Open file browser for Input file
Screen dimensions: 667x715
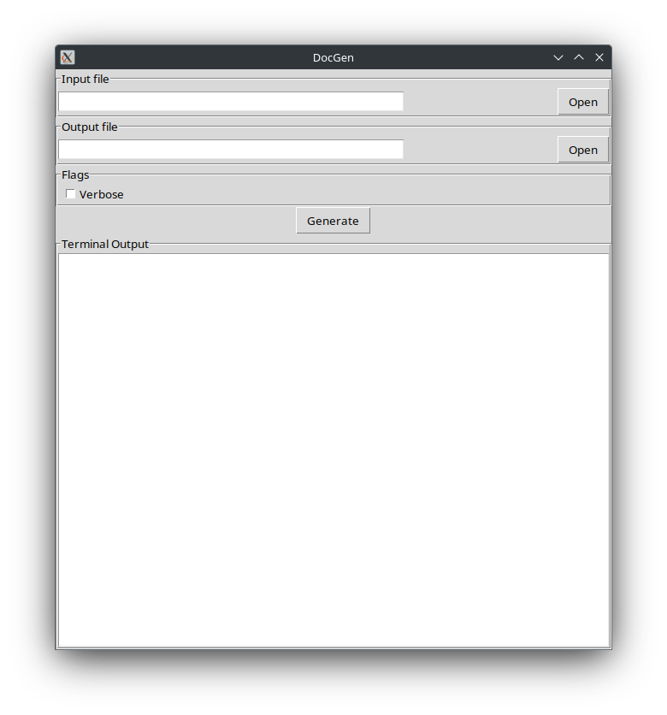583,102
